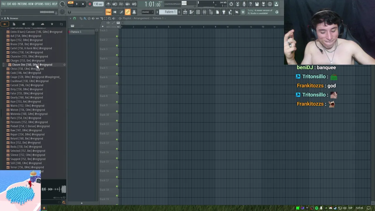Click the 130.000 tempo field

pos(98,4)
